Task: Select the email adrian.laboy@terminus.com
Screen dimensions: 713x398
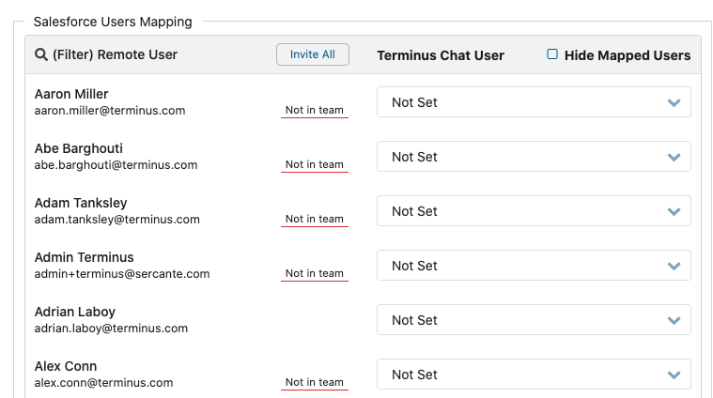Action: coord(111,329)
